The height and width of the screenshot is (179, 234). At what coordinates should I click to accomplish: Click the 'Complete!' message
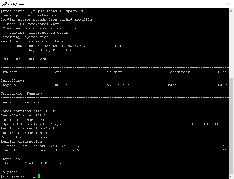(10, 172)
